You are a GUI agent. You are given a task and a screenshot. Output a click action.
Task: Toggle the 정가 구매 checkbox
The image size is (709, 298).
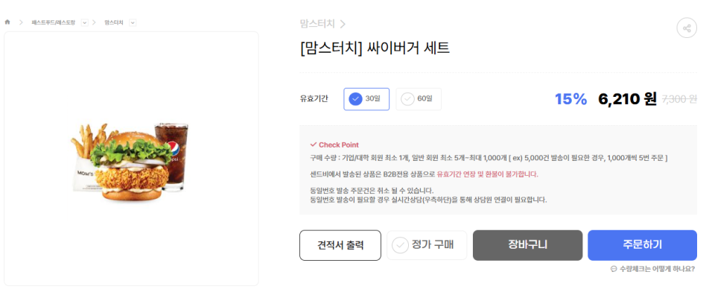point(427,245)
